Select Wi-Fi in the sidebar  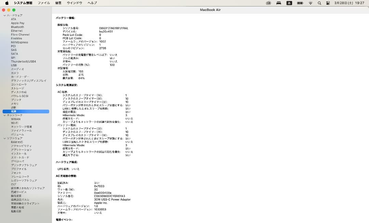point(14,123)
